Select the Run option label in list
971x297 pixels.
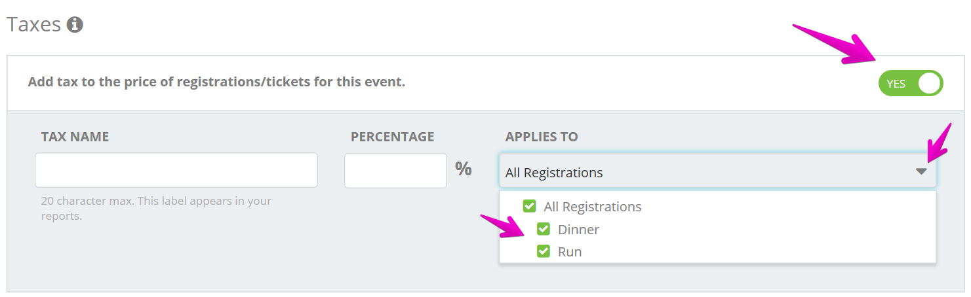(x=570, y=252)
